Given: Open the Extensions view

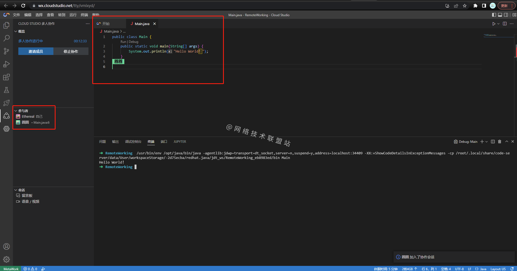Looking at the screenshot, I should 6,77.
